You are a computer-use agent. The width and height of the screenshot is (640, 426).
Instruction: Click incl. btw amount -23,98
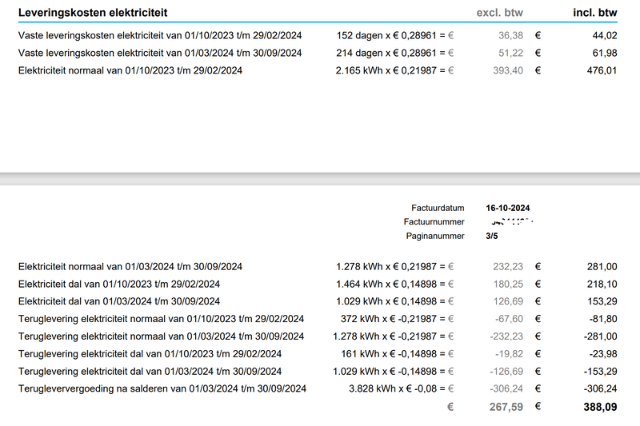603,354
